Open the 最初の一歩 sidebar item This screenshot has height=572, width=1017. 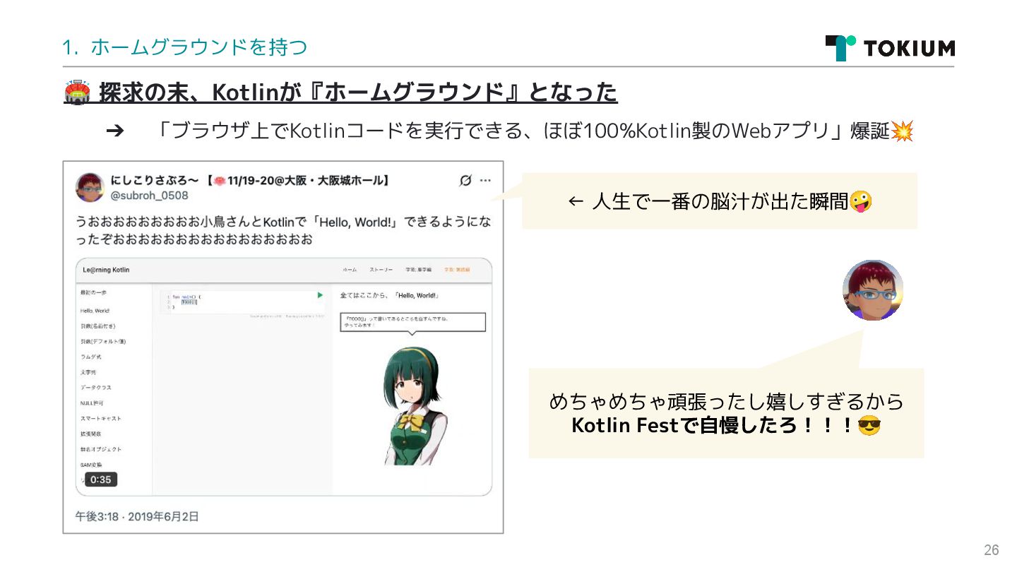(93, 292)
